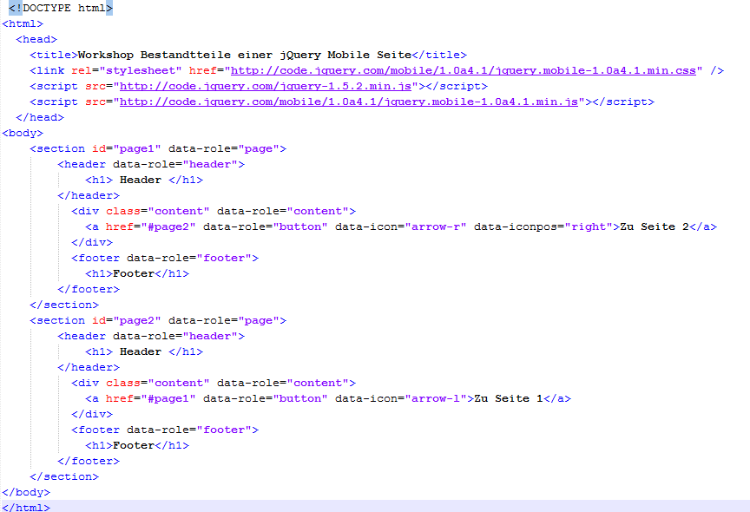Click the section line with id="page1"
The height and width of the screenshot is (512, 750).
tap(158, 148)
